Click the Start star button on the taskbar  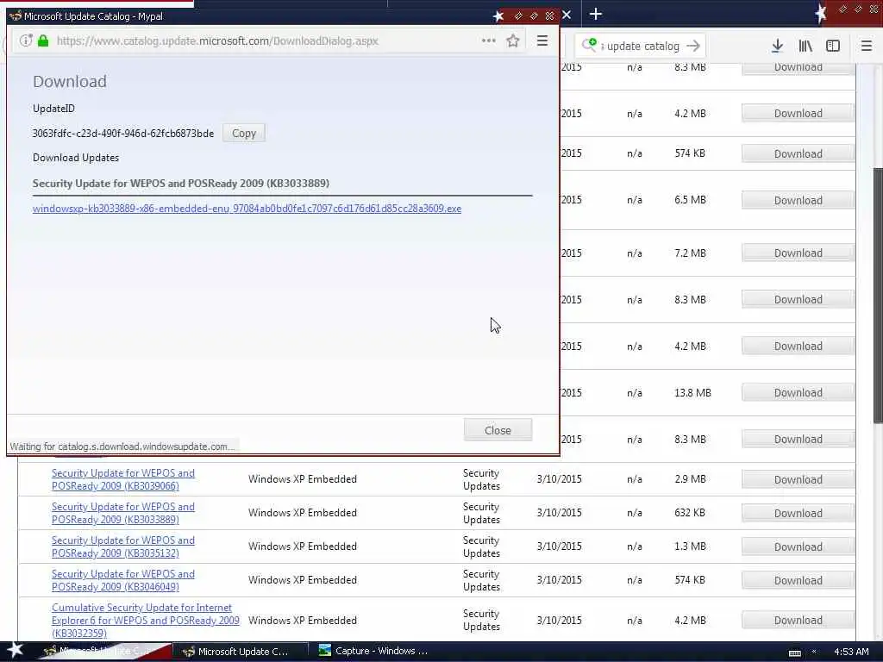click(15, 650)
